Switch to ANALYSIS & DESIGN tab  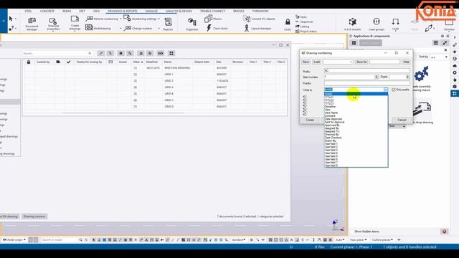click(x=179, y=11)
